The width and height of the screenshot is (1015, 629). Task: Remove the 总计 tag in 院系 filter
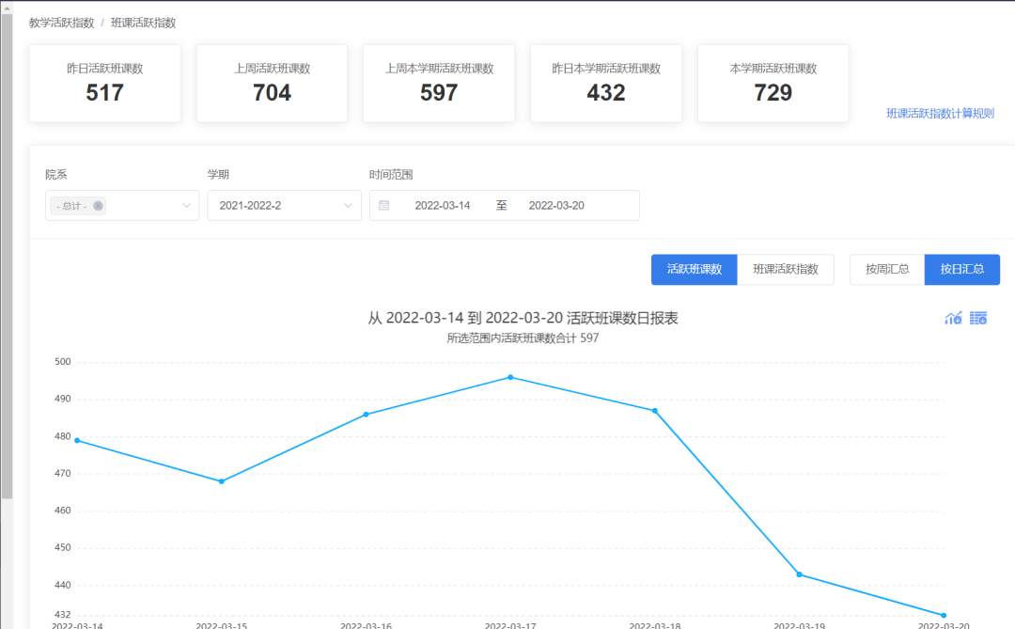pos(99,206)
